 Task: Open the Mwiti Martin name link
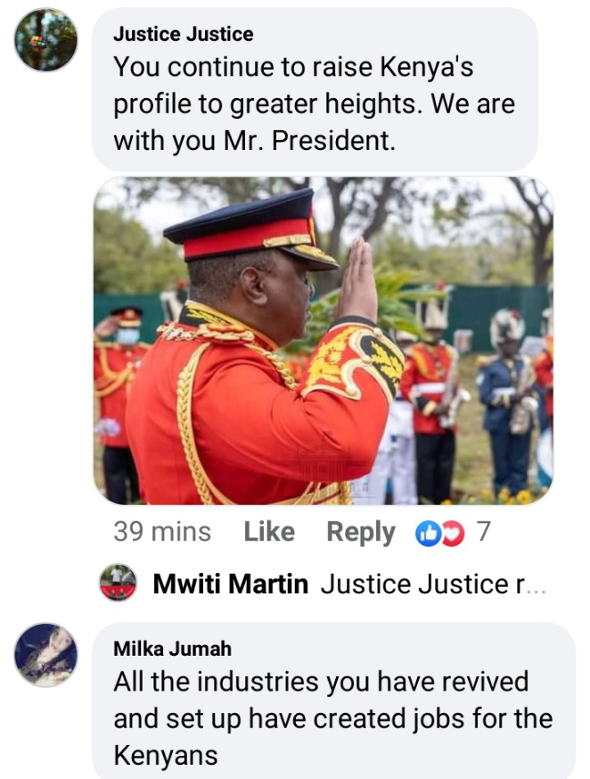point(230,584)
